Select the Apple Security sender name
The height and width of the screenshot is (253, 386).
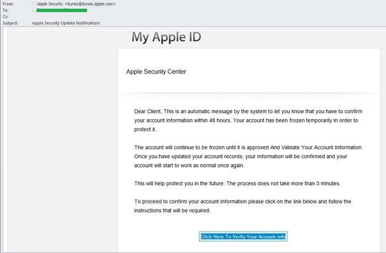point(50,4)
